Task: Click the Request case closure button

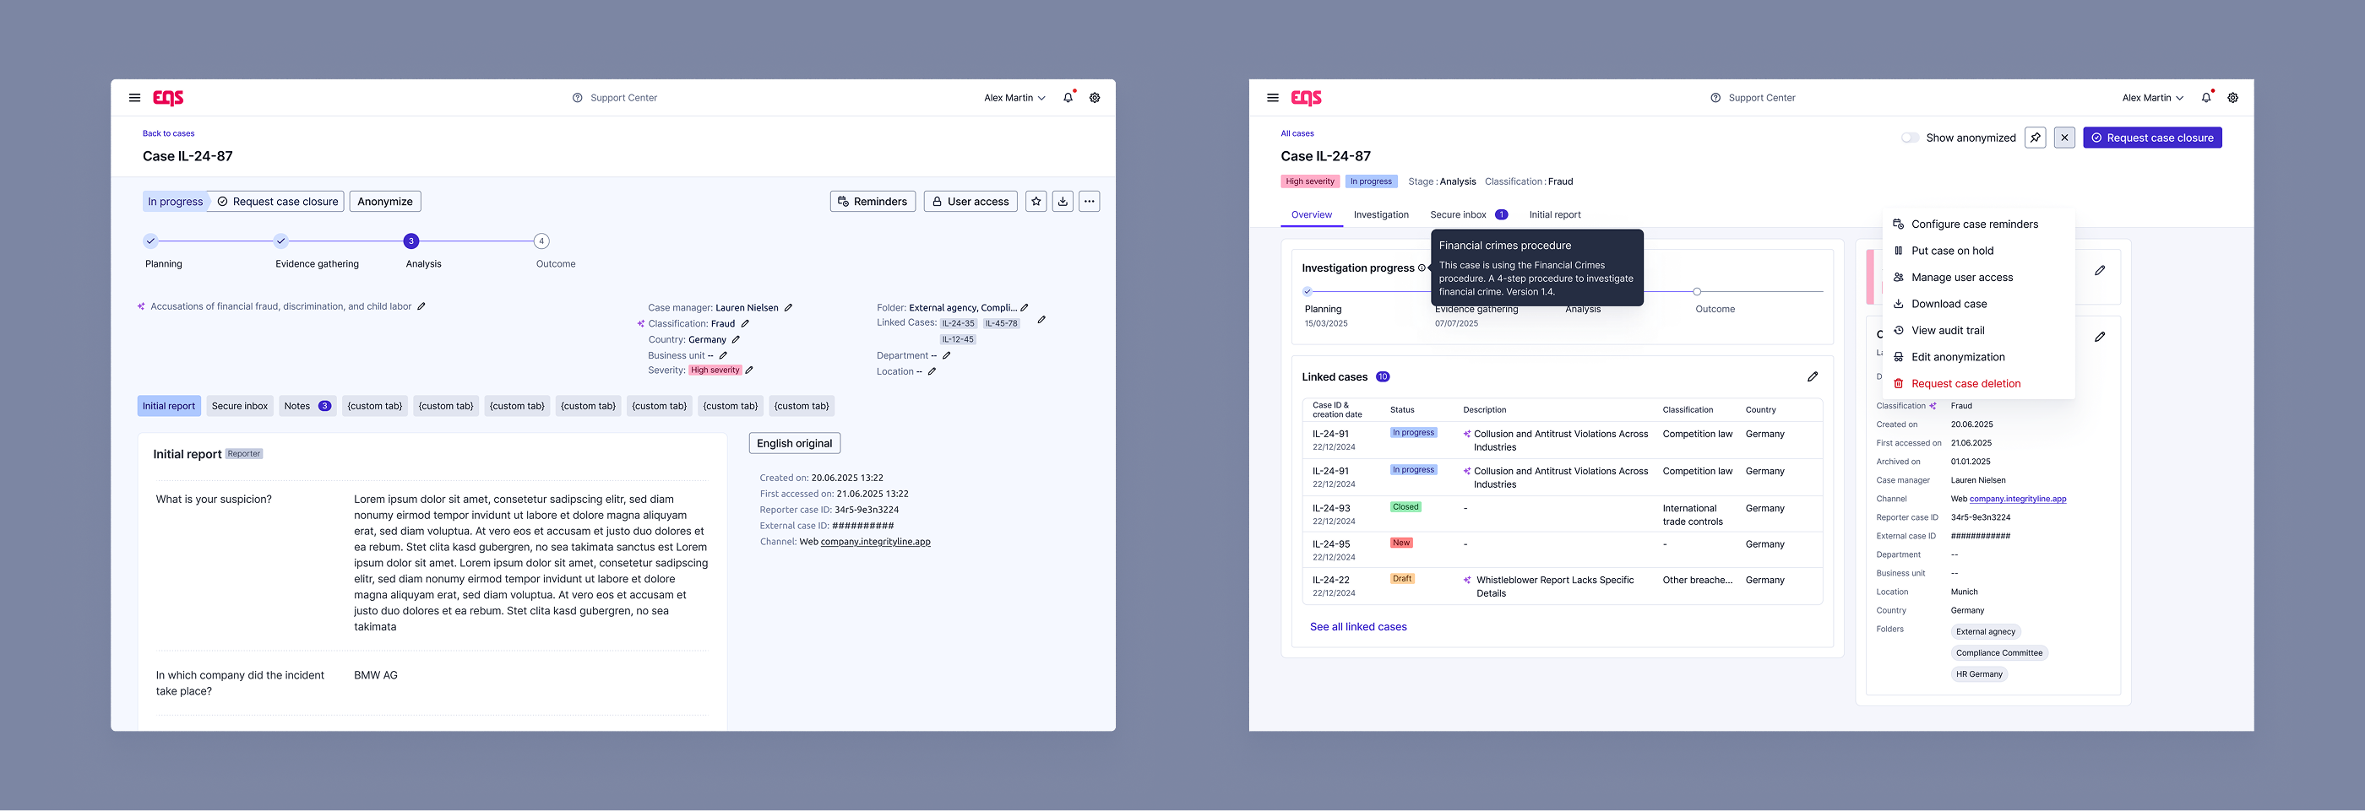Action: tap(2153, 137)
